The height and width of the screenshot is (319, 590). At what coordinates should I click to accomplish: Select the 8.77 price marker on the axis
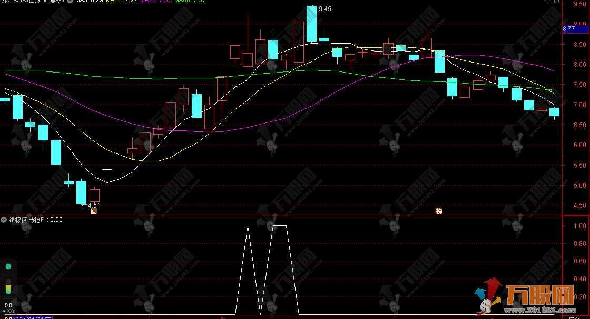pyautogui.click(x=576, y=29)
